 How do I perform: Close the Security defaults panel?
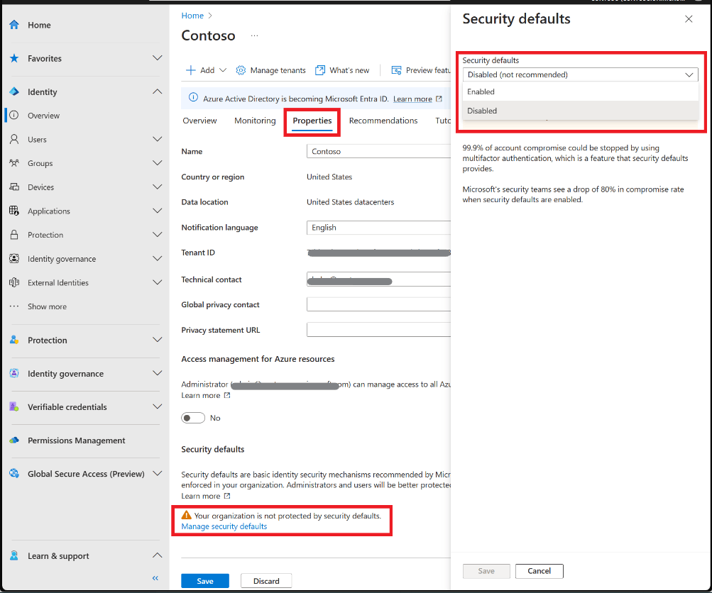tap(689, 19)
